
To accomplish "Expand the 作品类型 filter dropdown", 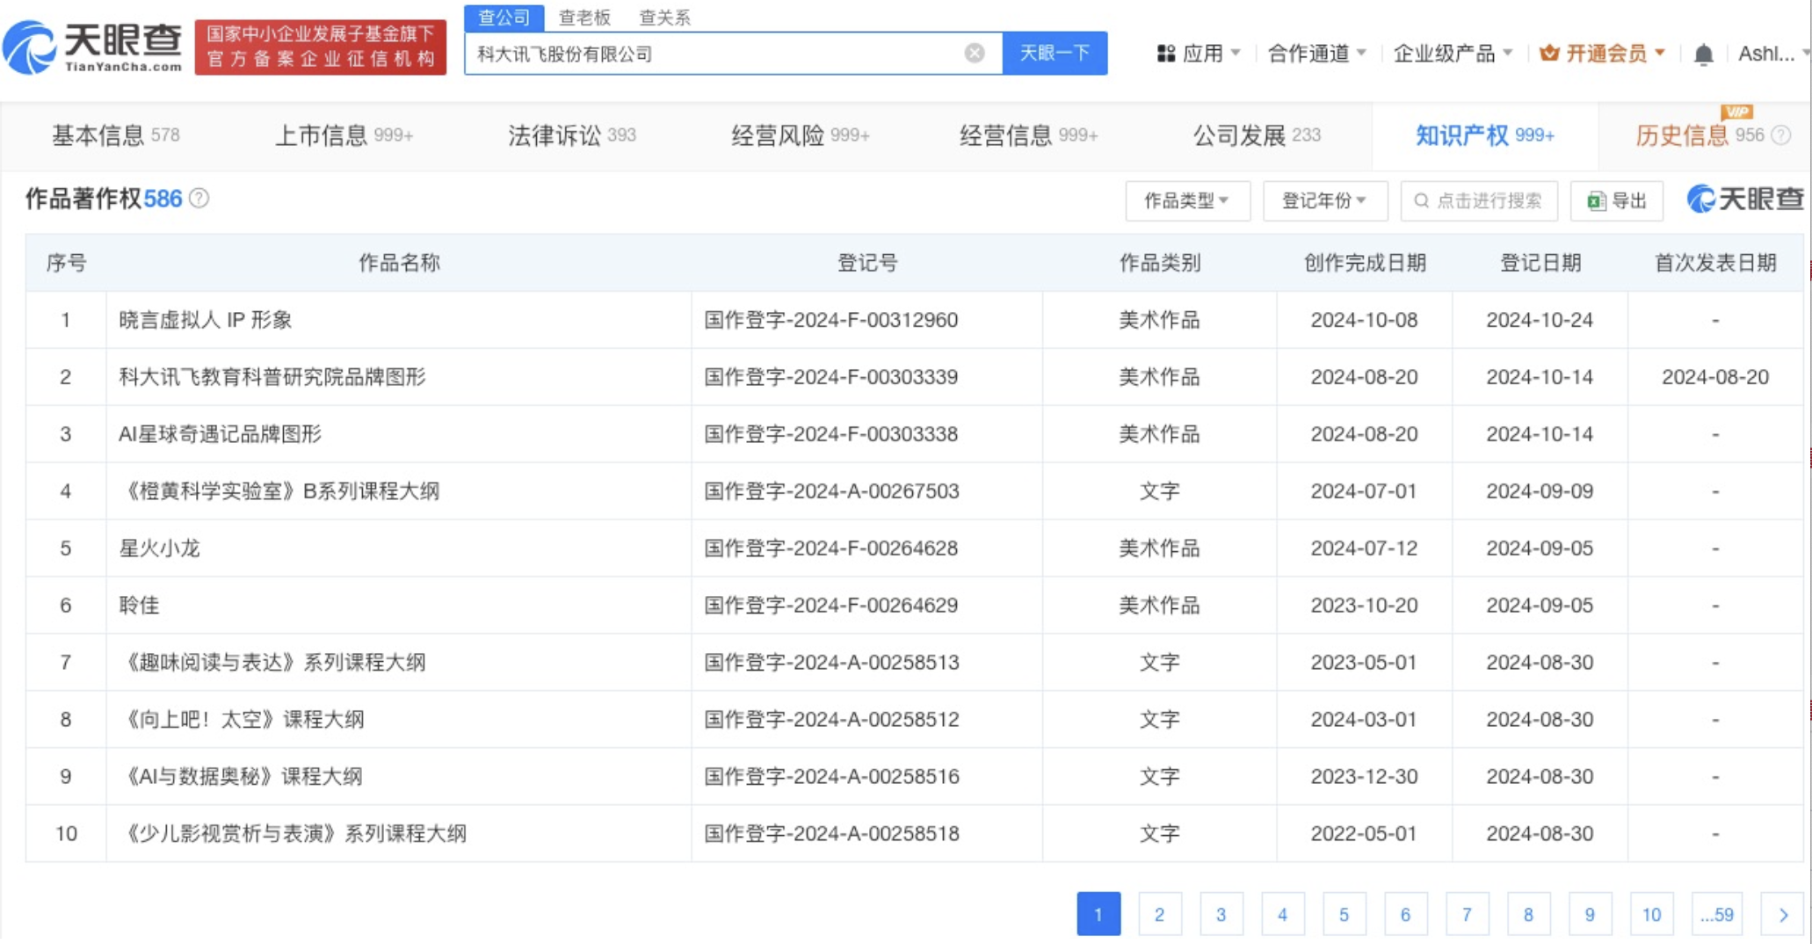I will 1186,201.
